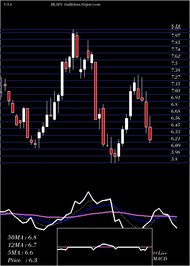Select the 6.33 price axis label
Image resolution: width=190 pixels, height=266 pixels.
tap(176, 132)
